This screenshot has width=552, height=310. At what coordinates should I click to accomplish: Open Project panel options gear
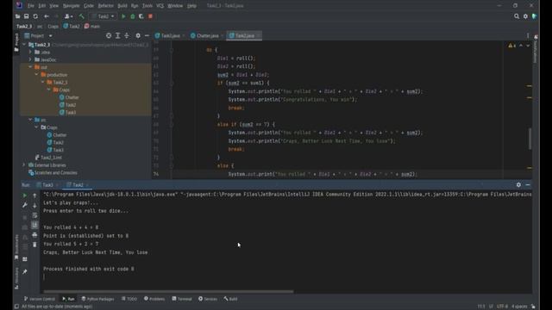point(138,35)
